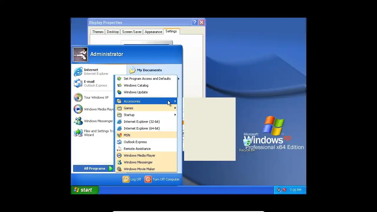377x212 pixels.
Task: Click the Windows Movie Maker icon
Action: [x=119, y=169]
